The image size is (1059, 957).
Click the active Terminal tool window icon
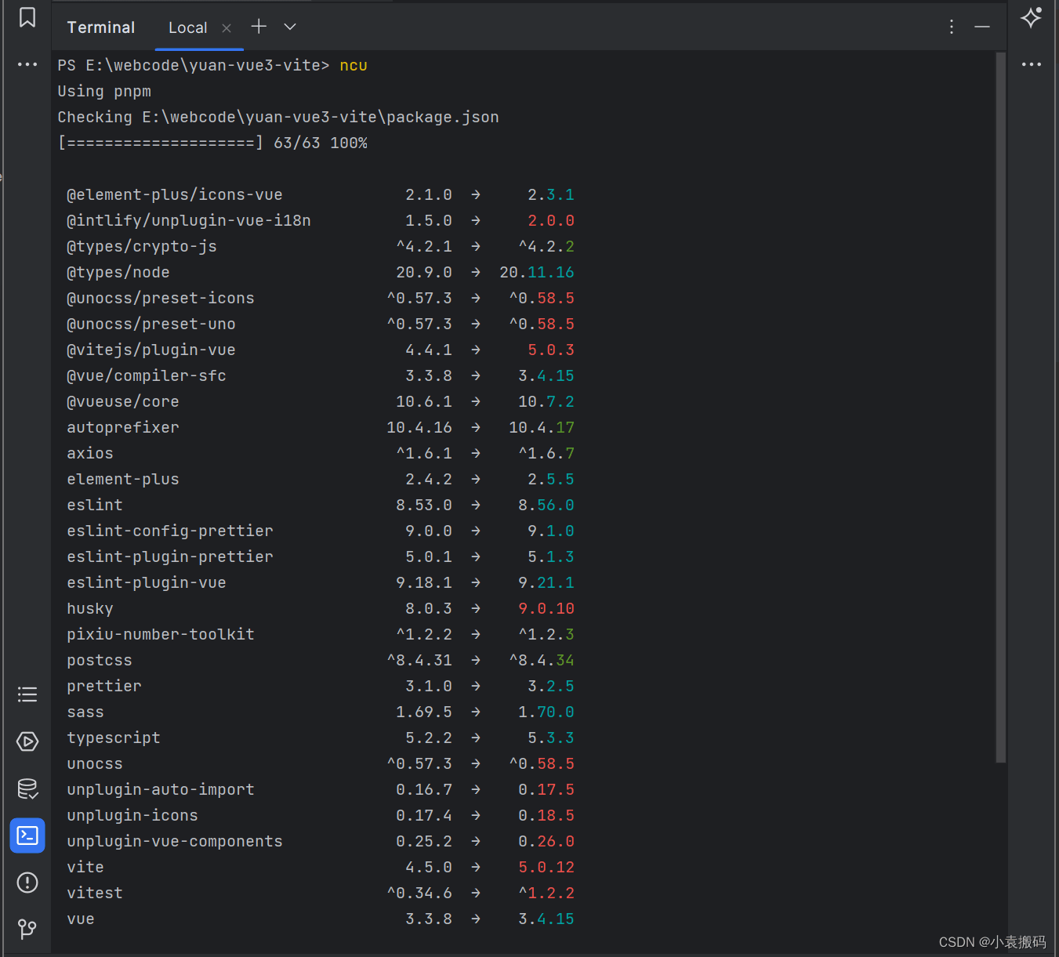27,836
